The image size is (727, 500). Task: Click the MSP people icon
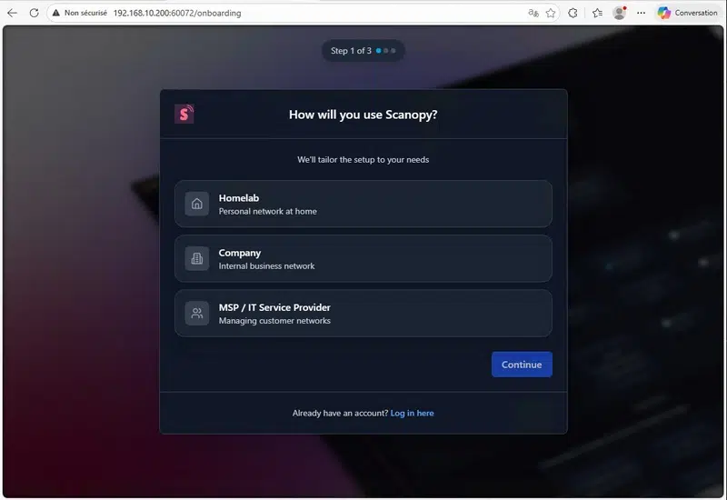(197, 314)
